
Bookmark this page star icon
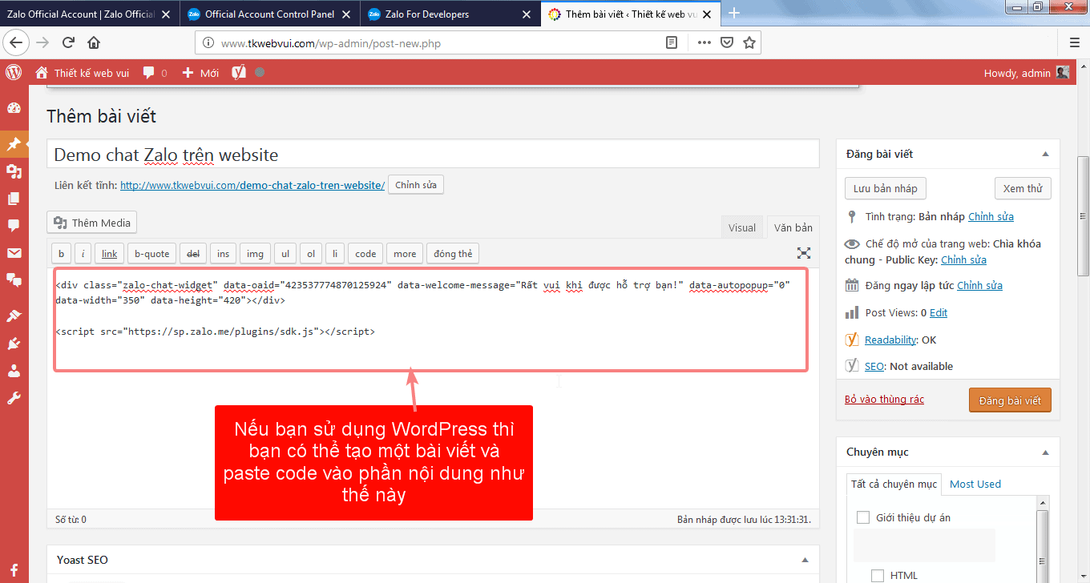(x=749, y=42)
